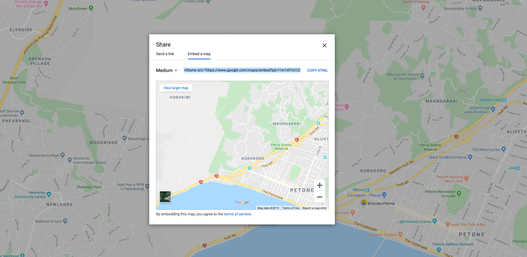Close the Share dialog
Viewport: 527px width, 257px height.
(325, 45)
